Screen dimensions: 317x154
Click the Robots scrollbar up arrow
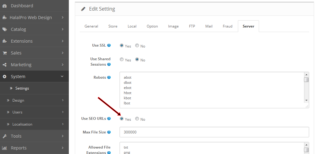[x=306, y=74]
